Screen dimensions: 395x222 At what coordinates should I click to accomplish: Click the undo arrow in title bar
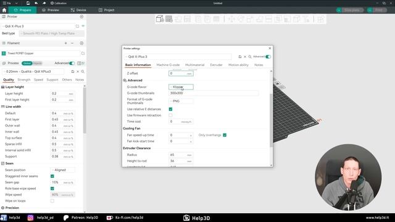[x=36, y=3]
